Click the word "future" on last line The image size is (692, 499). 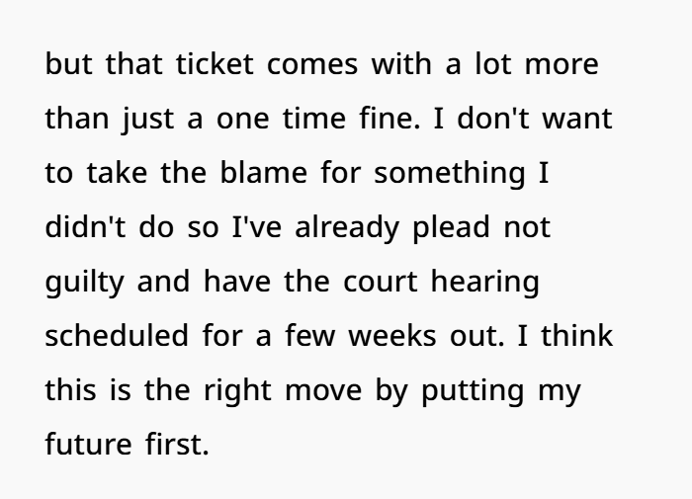tap(88, 444)
